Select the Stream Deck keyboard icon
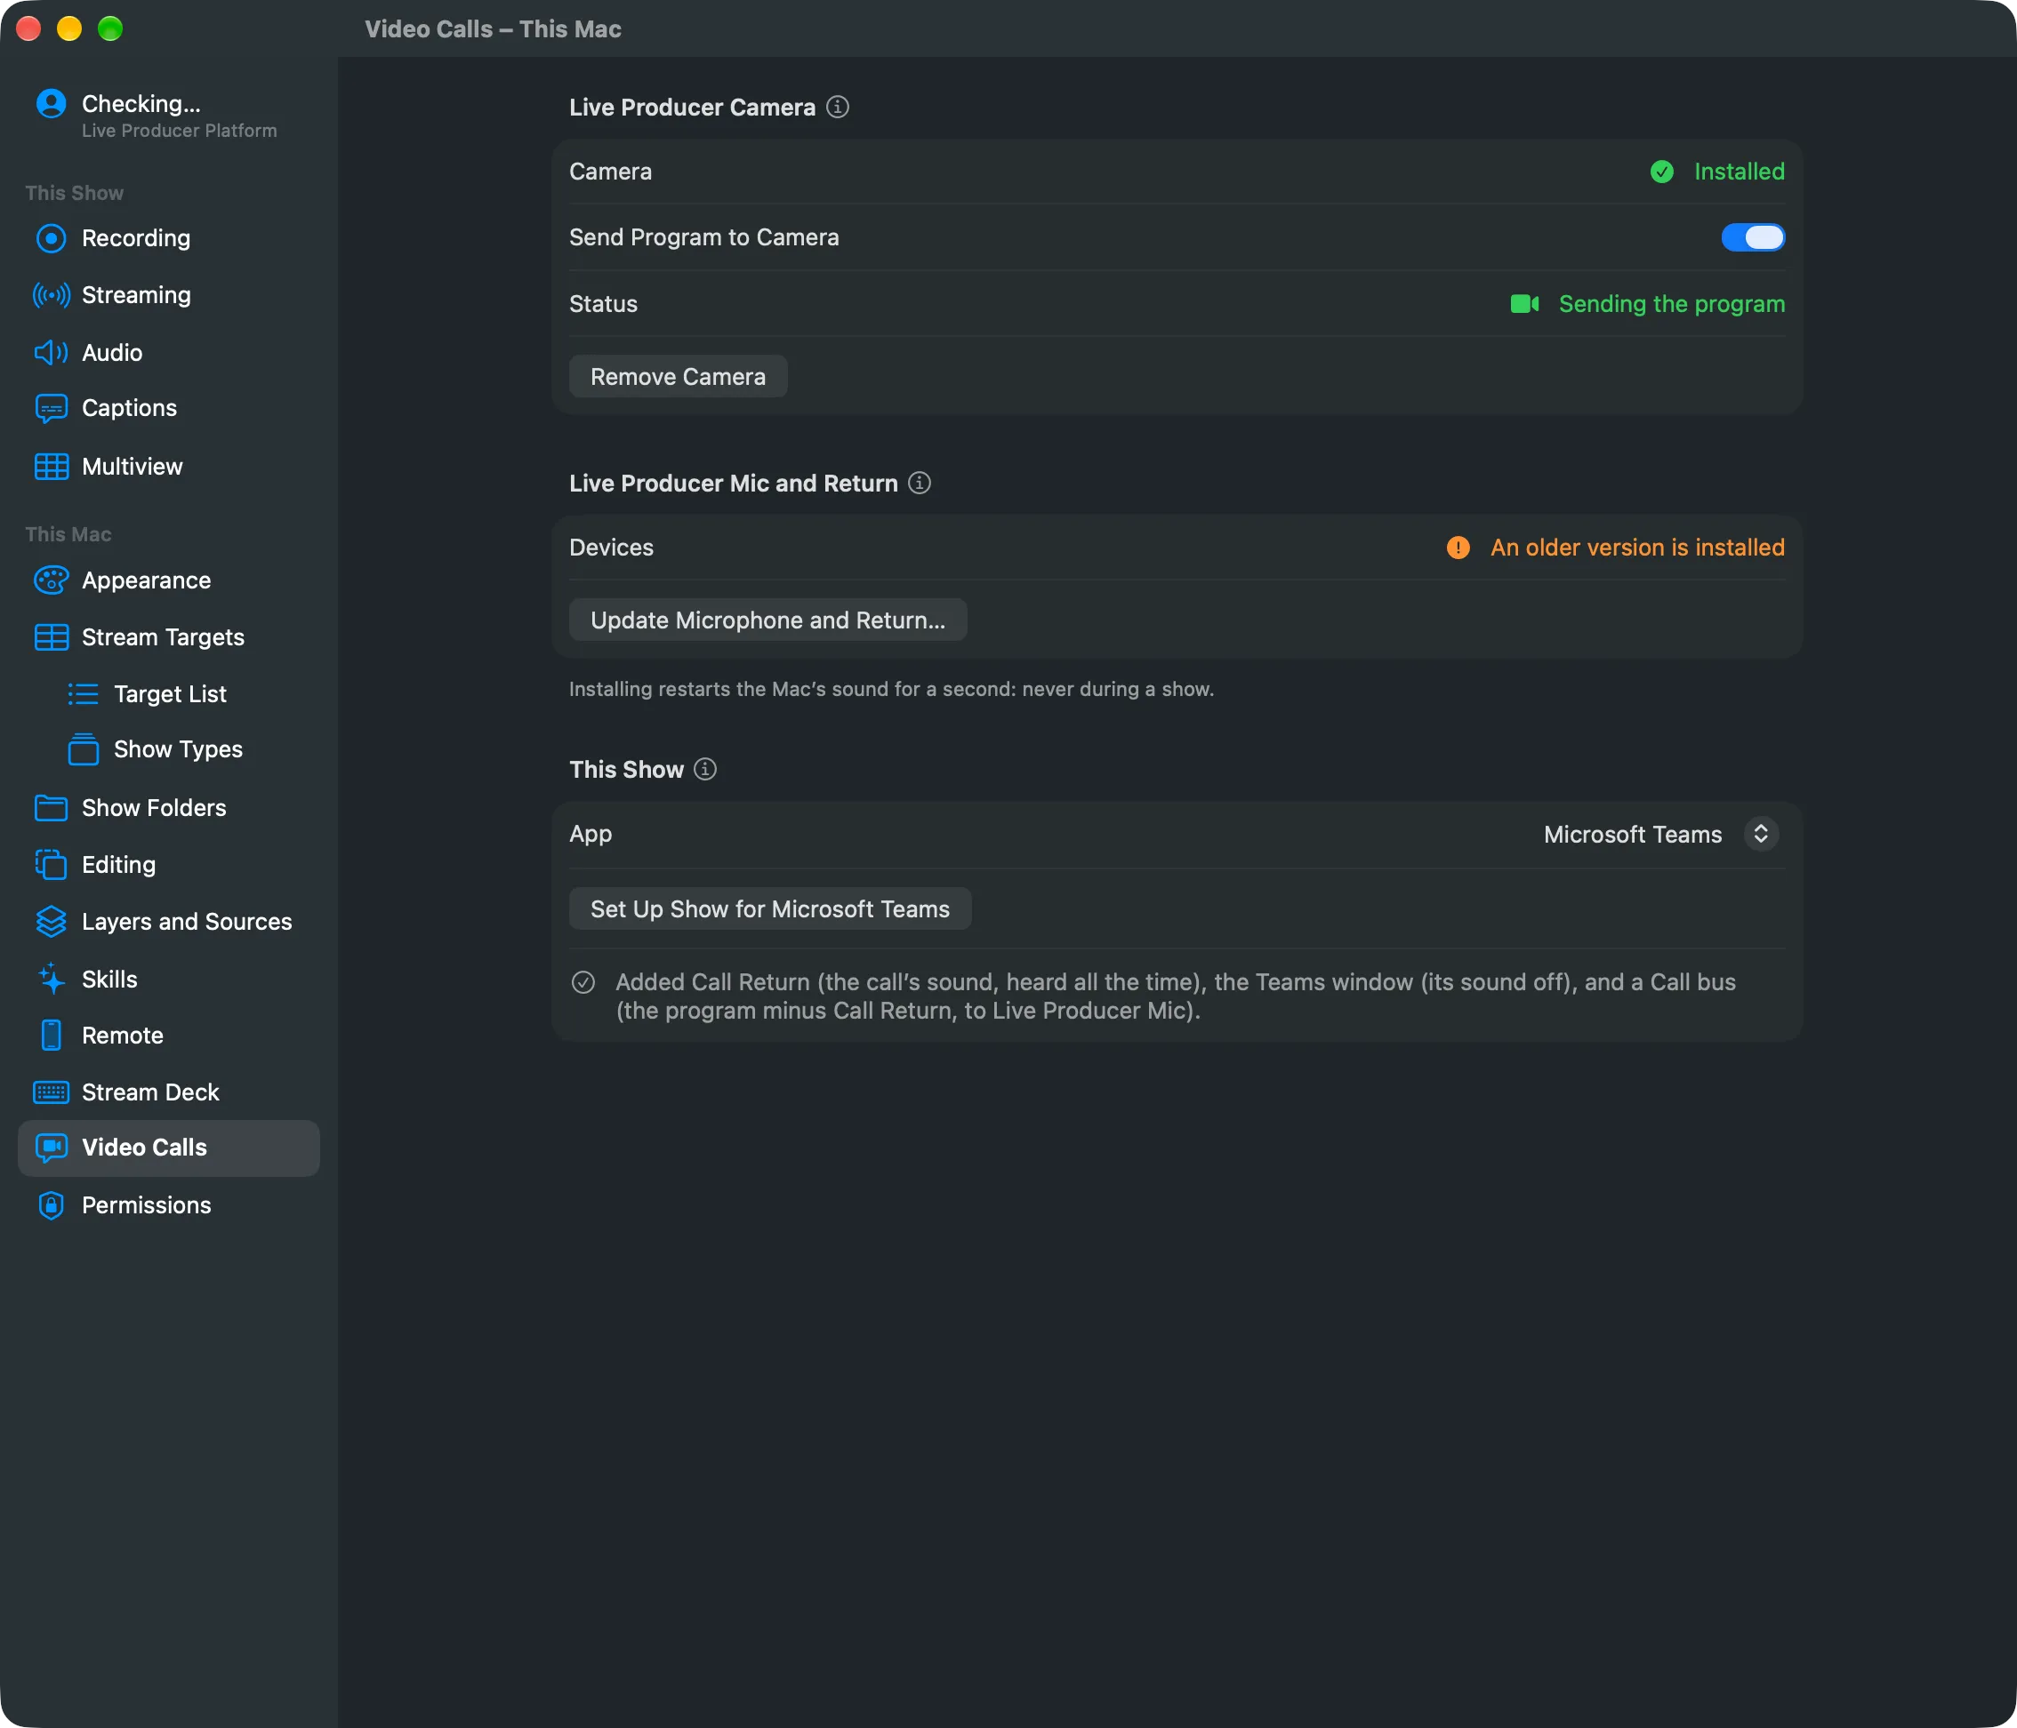 coord(51,1092)
